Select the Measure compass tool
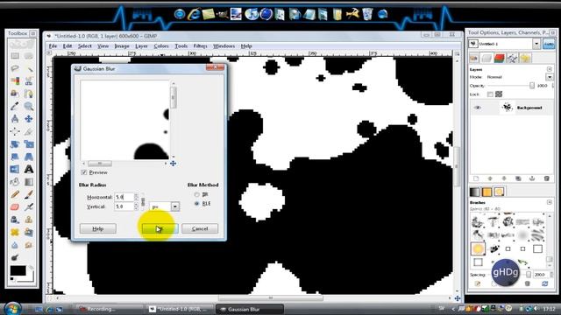 click(15, 119)
